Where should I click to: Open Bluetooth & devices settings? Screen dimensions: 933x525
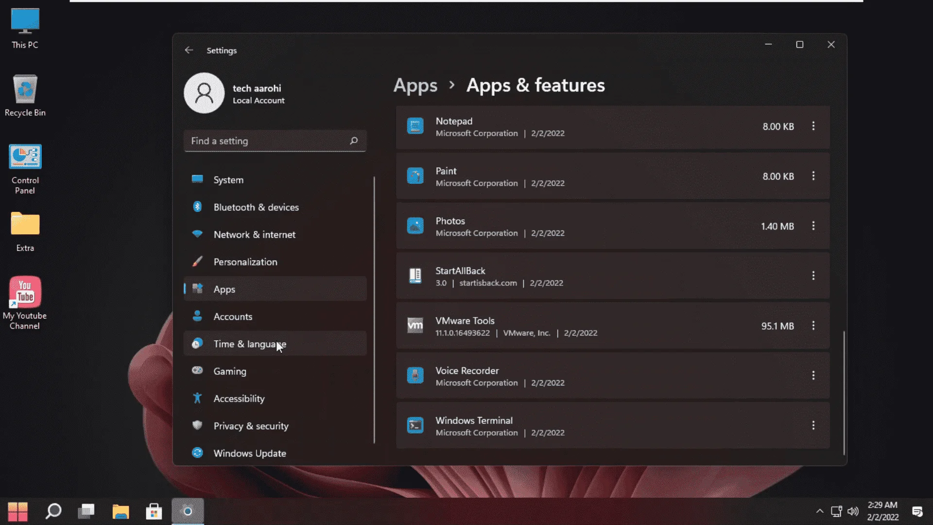pos(275,207)
